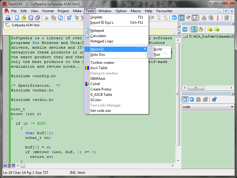Click the Paste toolbar icon
237x178 pixels.
[60, 18]
